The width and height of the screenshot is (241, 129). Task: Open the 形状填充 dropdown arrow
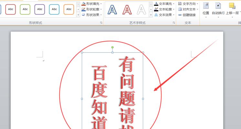pyautogui.click(x=101, y=4)
